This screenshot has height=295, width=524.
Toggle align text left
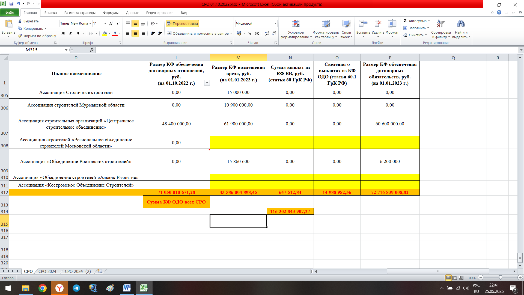(128, 33)
